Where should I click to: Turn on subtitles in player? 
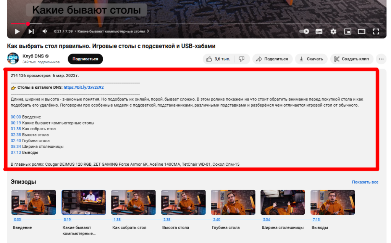click(319, 31)
